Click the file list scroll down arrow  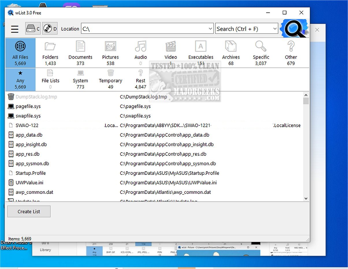pos(306,198)
